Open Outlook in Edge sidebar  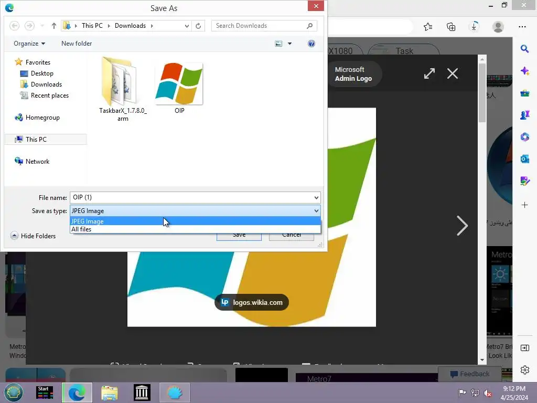coord(524,159)
